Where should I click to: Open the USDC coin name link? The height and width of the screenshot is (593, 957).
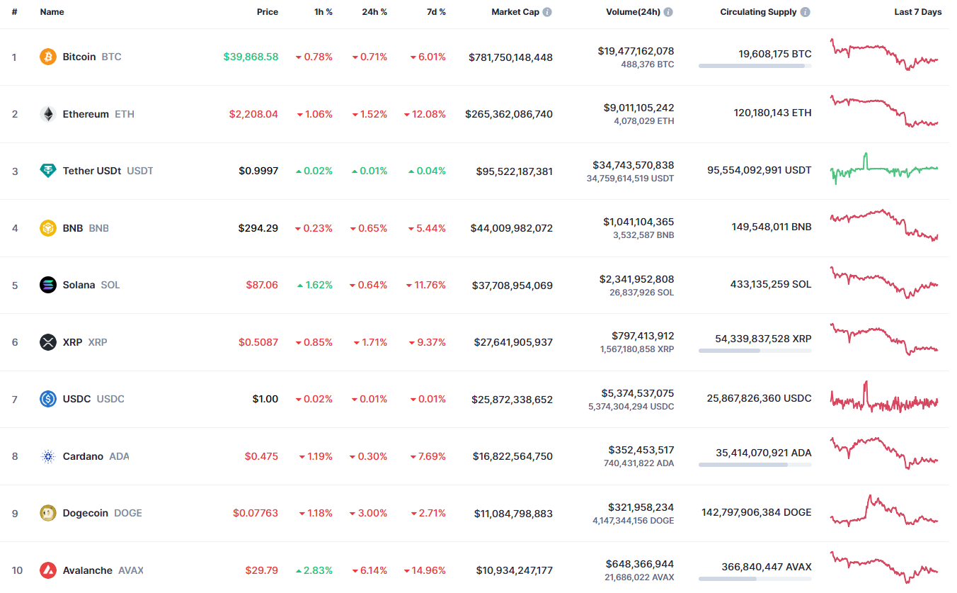(76, 399)
